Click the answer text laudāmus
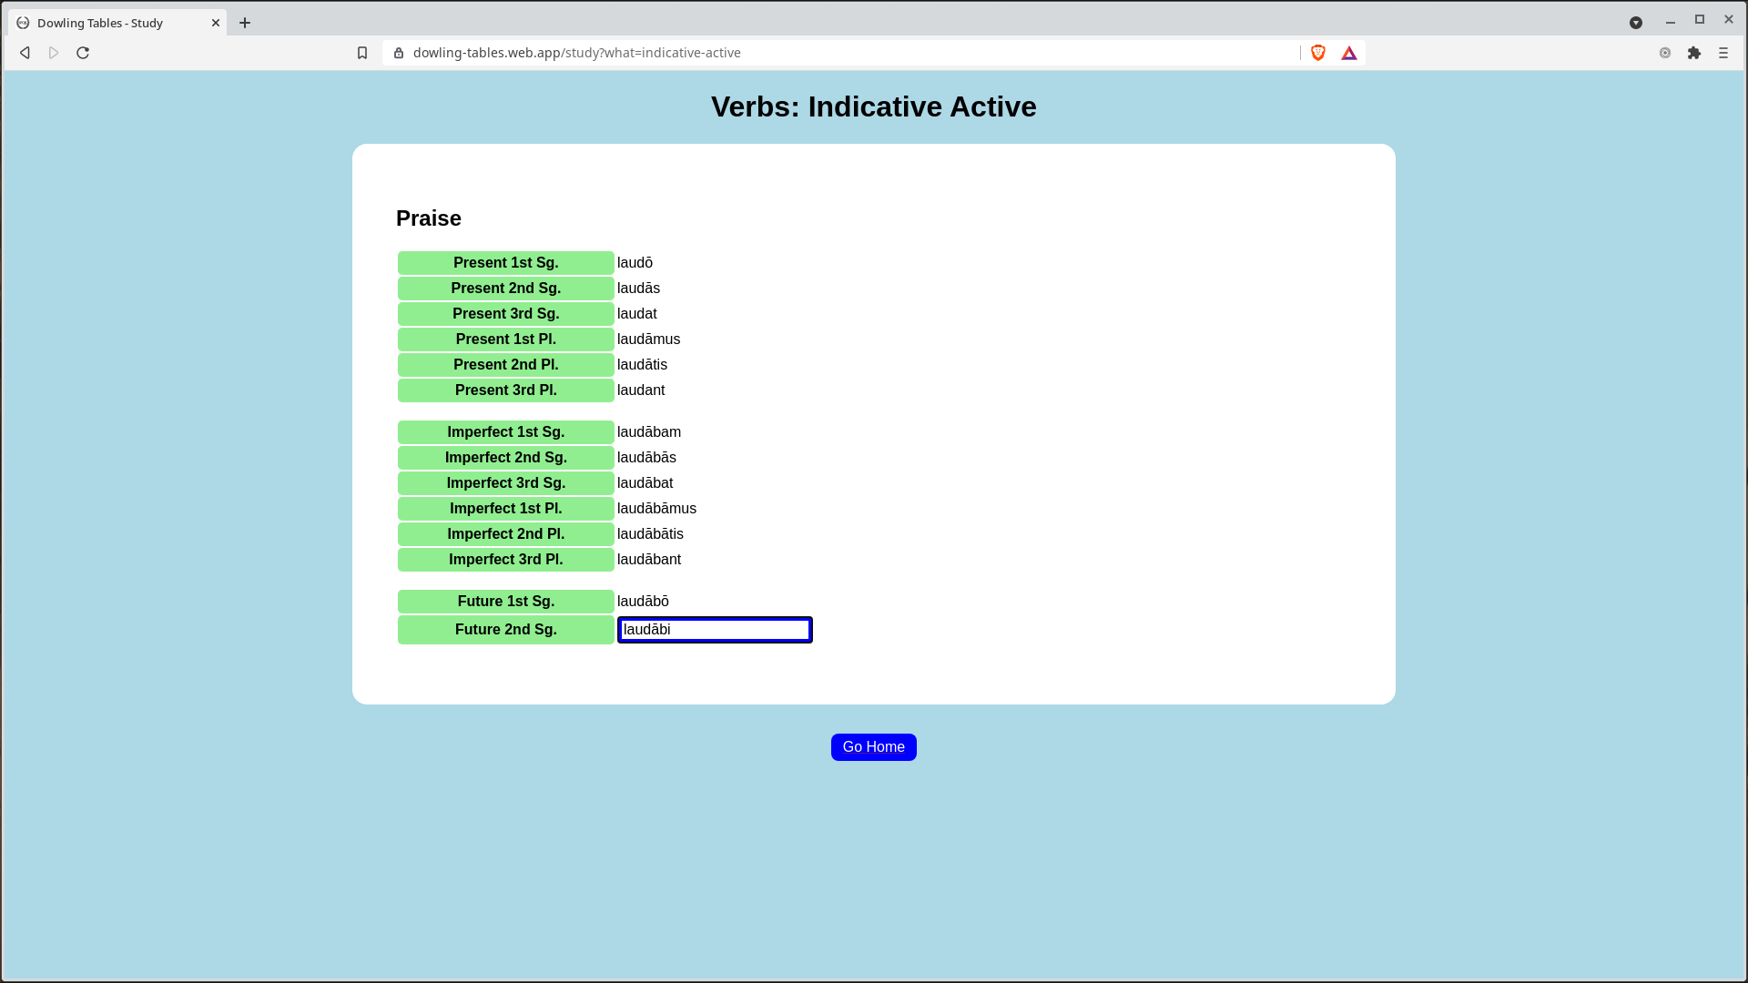 point(648,339)
